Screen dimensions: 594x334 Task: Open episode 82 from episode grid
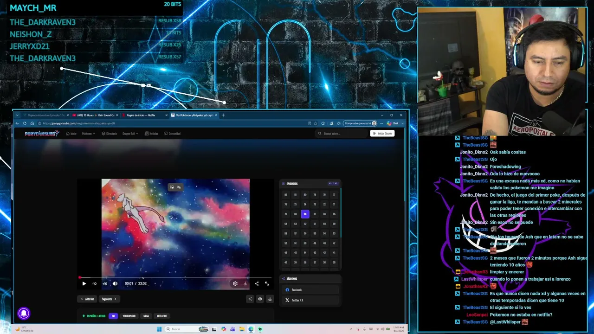coord(285,195)
